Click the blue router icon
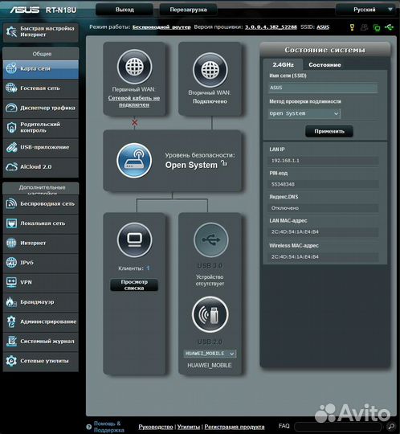The width and height of the screenshot is (400, 434). click(134, 161)
